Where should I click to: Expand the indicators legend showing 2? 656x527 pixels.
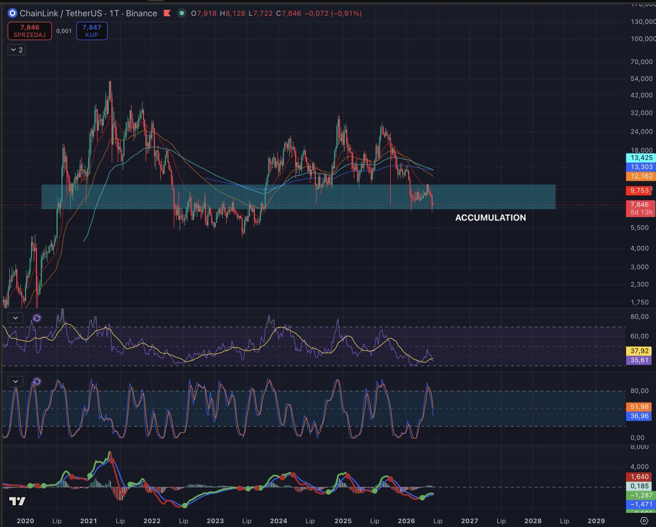coord(16,50)
